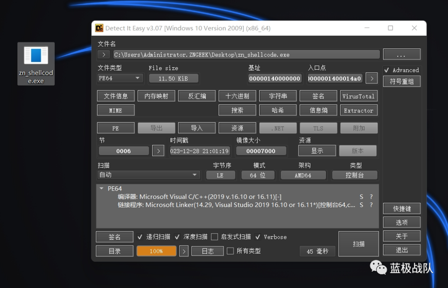Collapse the PE64 results tree node
The width and height of the screenshot is (448, 288).
coord(102,188)
